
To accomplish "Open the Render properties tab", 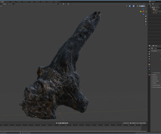I will 149,52.
